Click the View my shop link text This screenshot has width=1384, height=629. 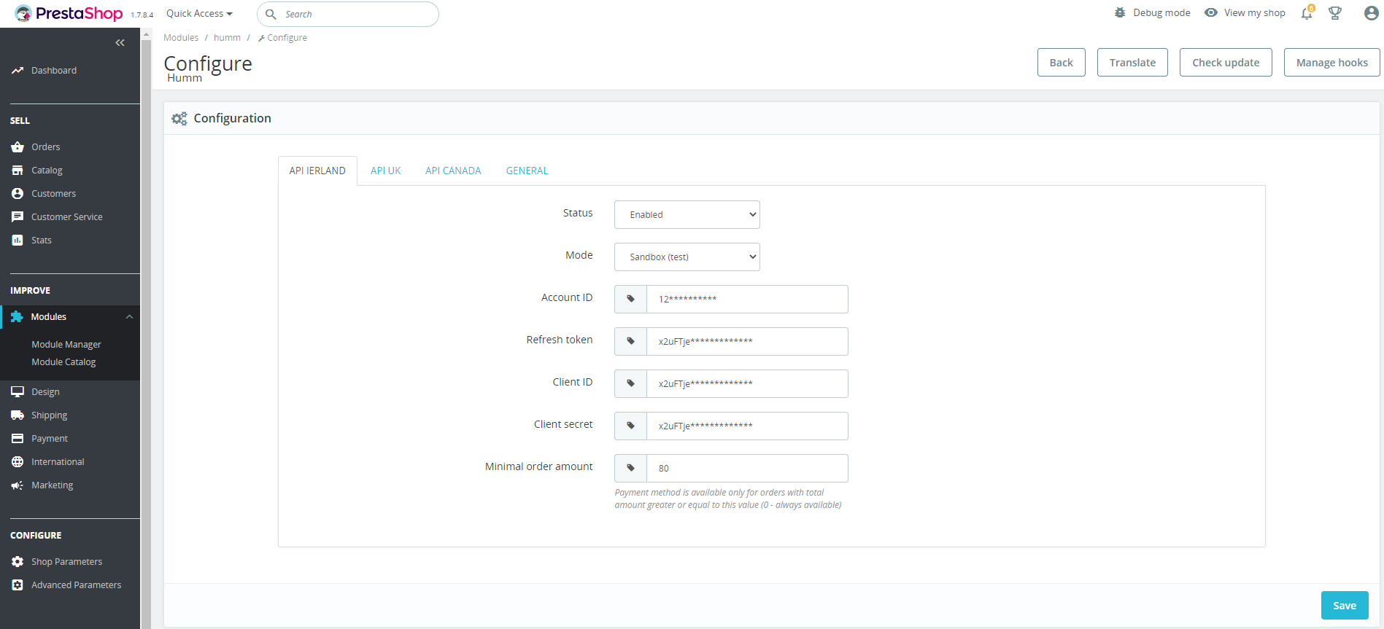coord(1255,13)
